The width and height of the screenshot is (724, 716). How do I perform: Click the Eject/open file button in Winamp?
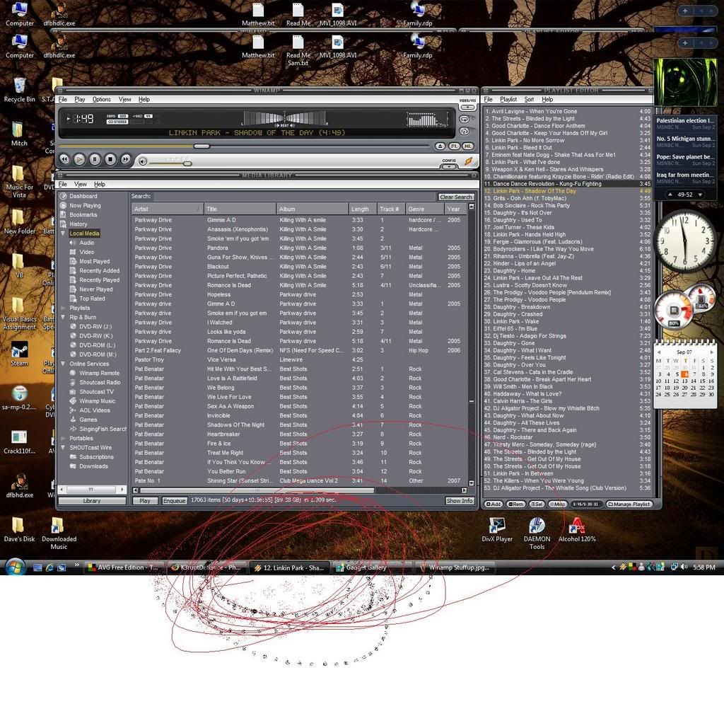pyautogui.click(x=440, y=146)
